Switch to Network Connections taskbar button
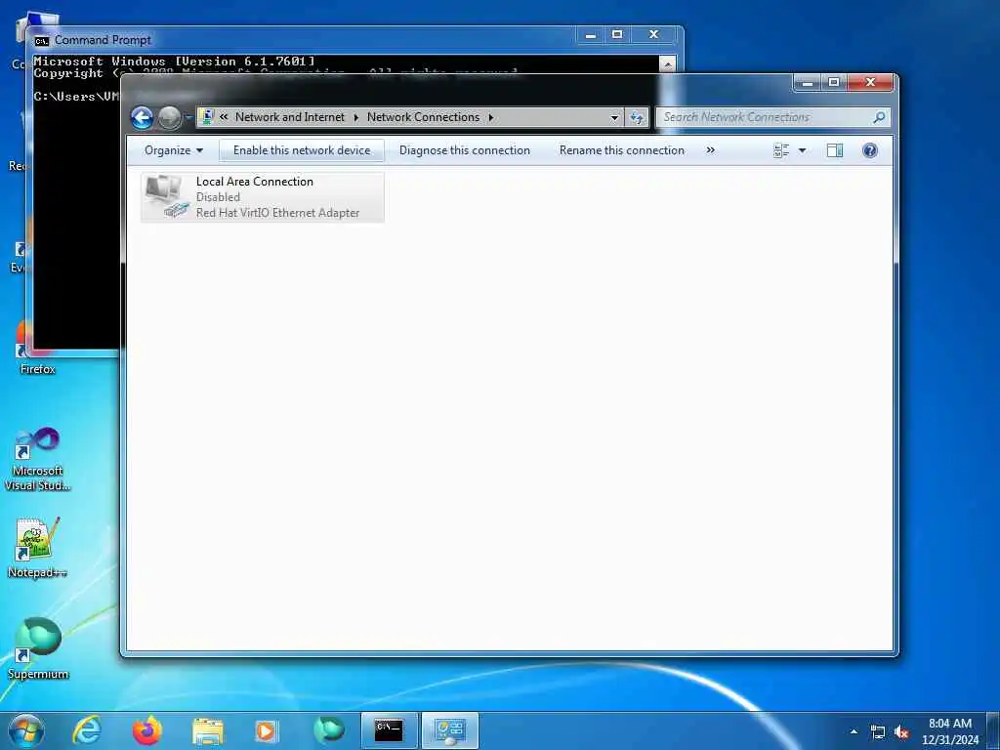Image resolution: width=1000 pixels, height=750 pixels. tap(449, 730)
